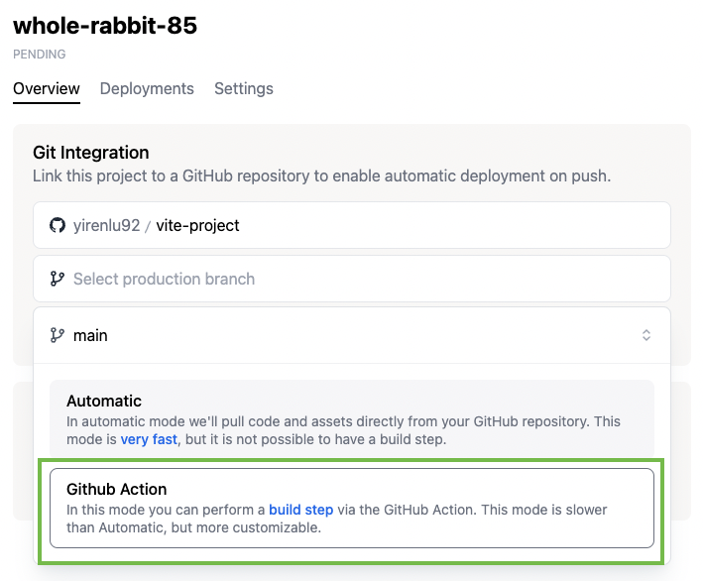Screen dimensions: 703x581
Task: Expand the main branch dropdown chevron
Action: [646, 335]
